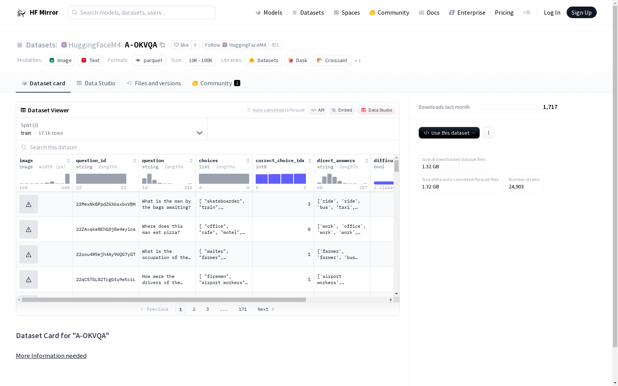Switch to Files and versions tab
618x386 pixels.
(x=154, y=83)
